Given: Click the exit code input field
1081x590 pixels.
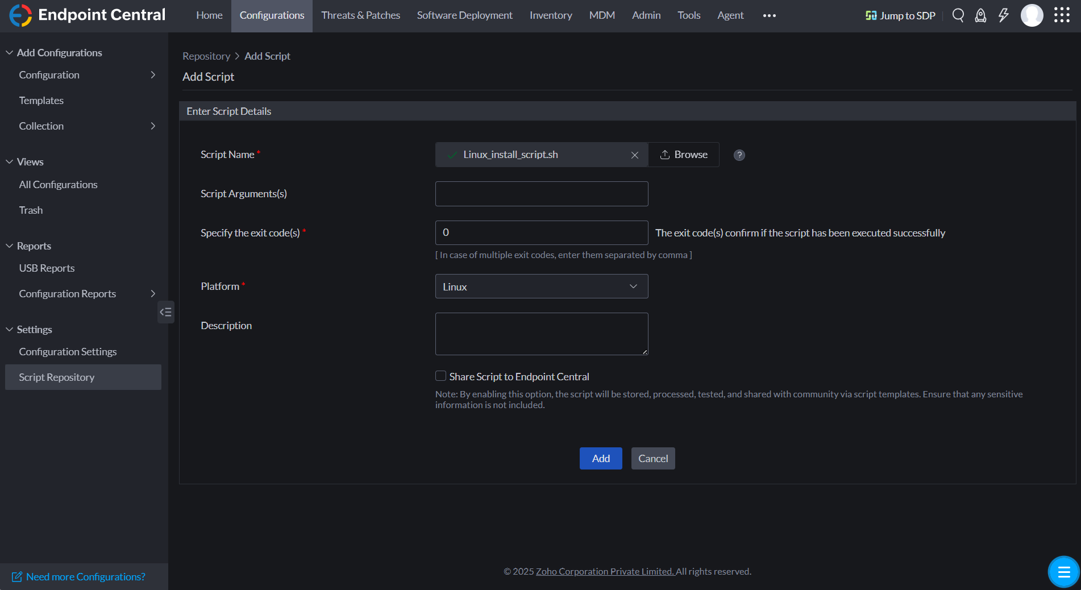Looking at the screenshot, I should (542, 232).
